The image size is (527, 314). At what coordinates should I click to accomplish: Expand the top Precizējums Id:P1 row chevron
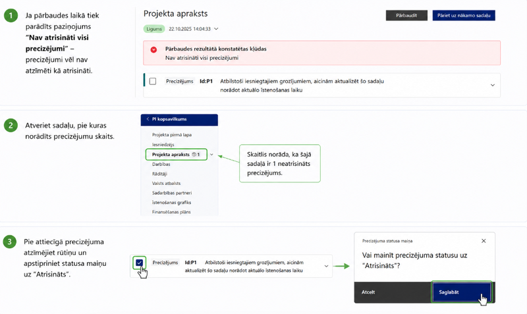(x=492, y=86)
